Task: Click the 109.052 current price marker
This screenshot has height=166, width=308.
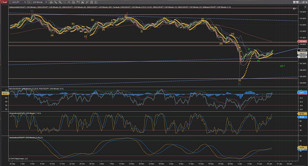Action: coord(302,50)
